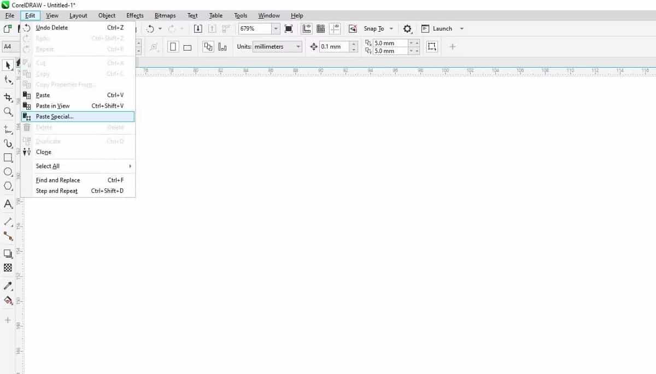This screenshot has width=656, height=374.
Task: Select the Ellipse tool
Action: tap(8, 172)
